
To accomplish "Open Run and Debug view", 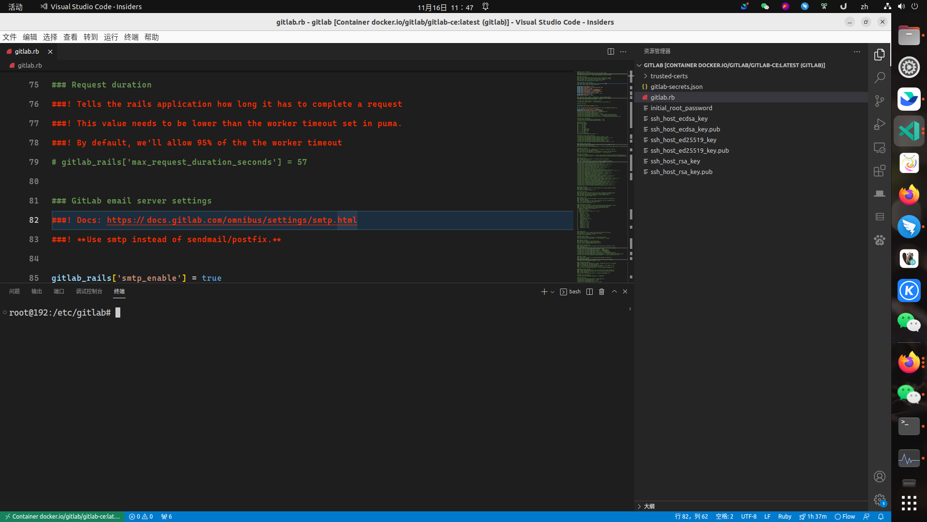I will (x=879, y=124).
